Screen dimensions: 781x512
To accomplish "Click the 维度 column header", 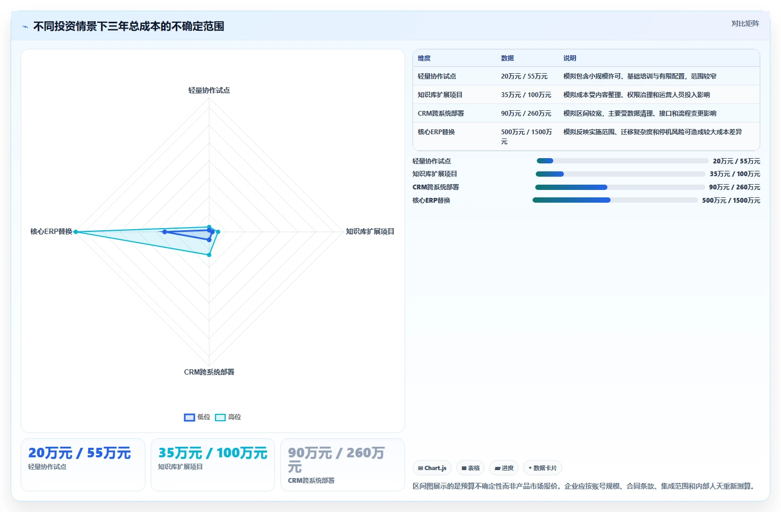I will tap(424, 58).
